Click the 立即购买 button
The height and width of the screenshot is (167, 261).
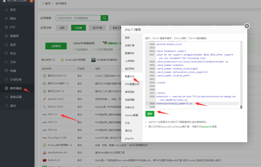pos(56,46)
